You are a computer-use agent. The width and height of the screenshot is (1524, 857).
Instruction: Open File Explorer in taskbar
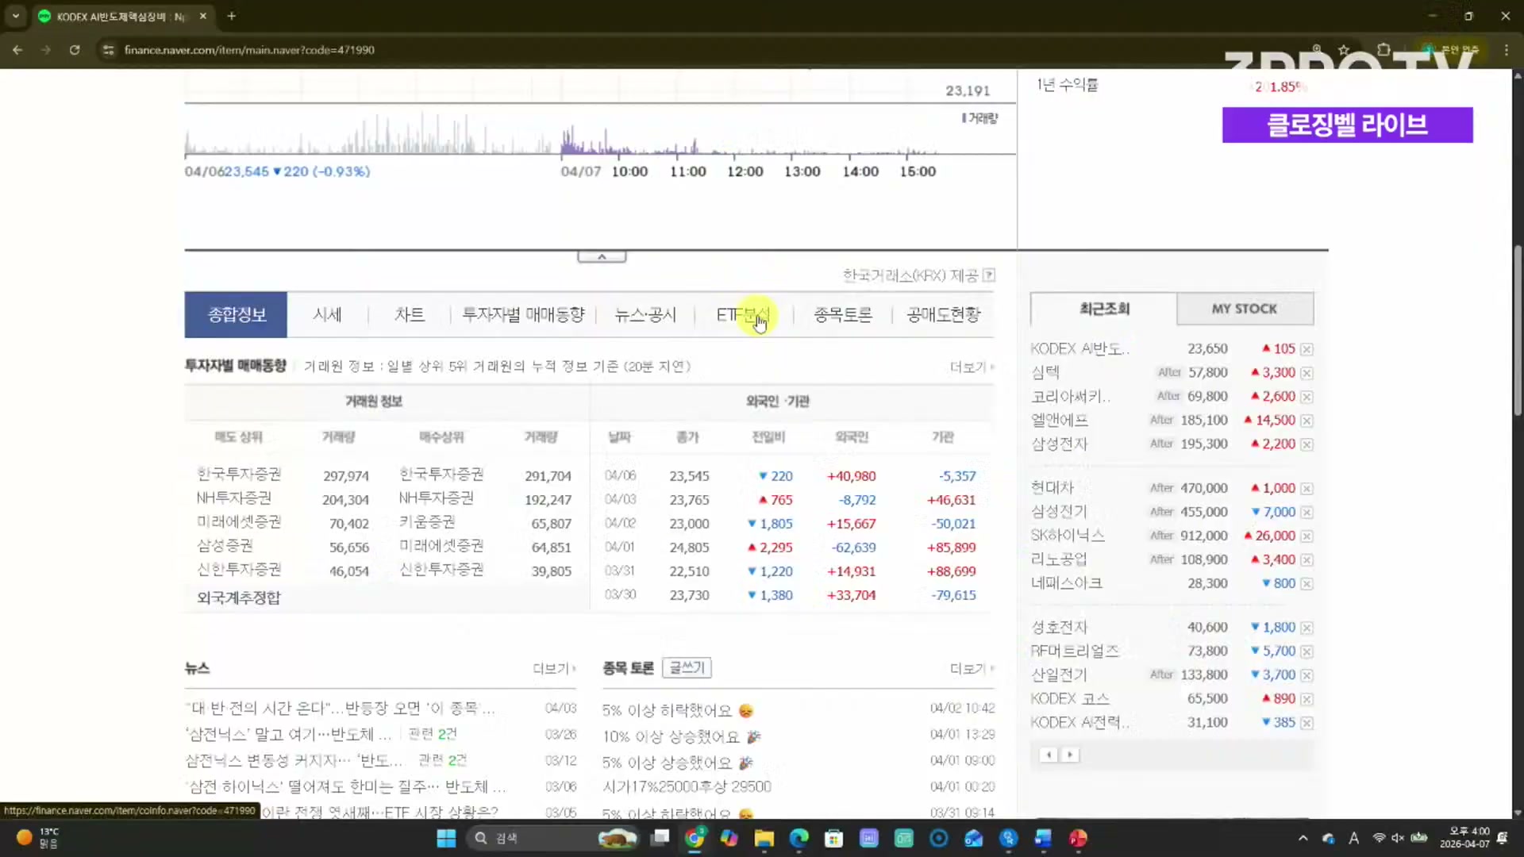coord(764,838)
